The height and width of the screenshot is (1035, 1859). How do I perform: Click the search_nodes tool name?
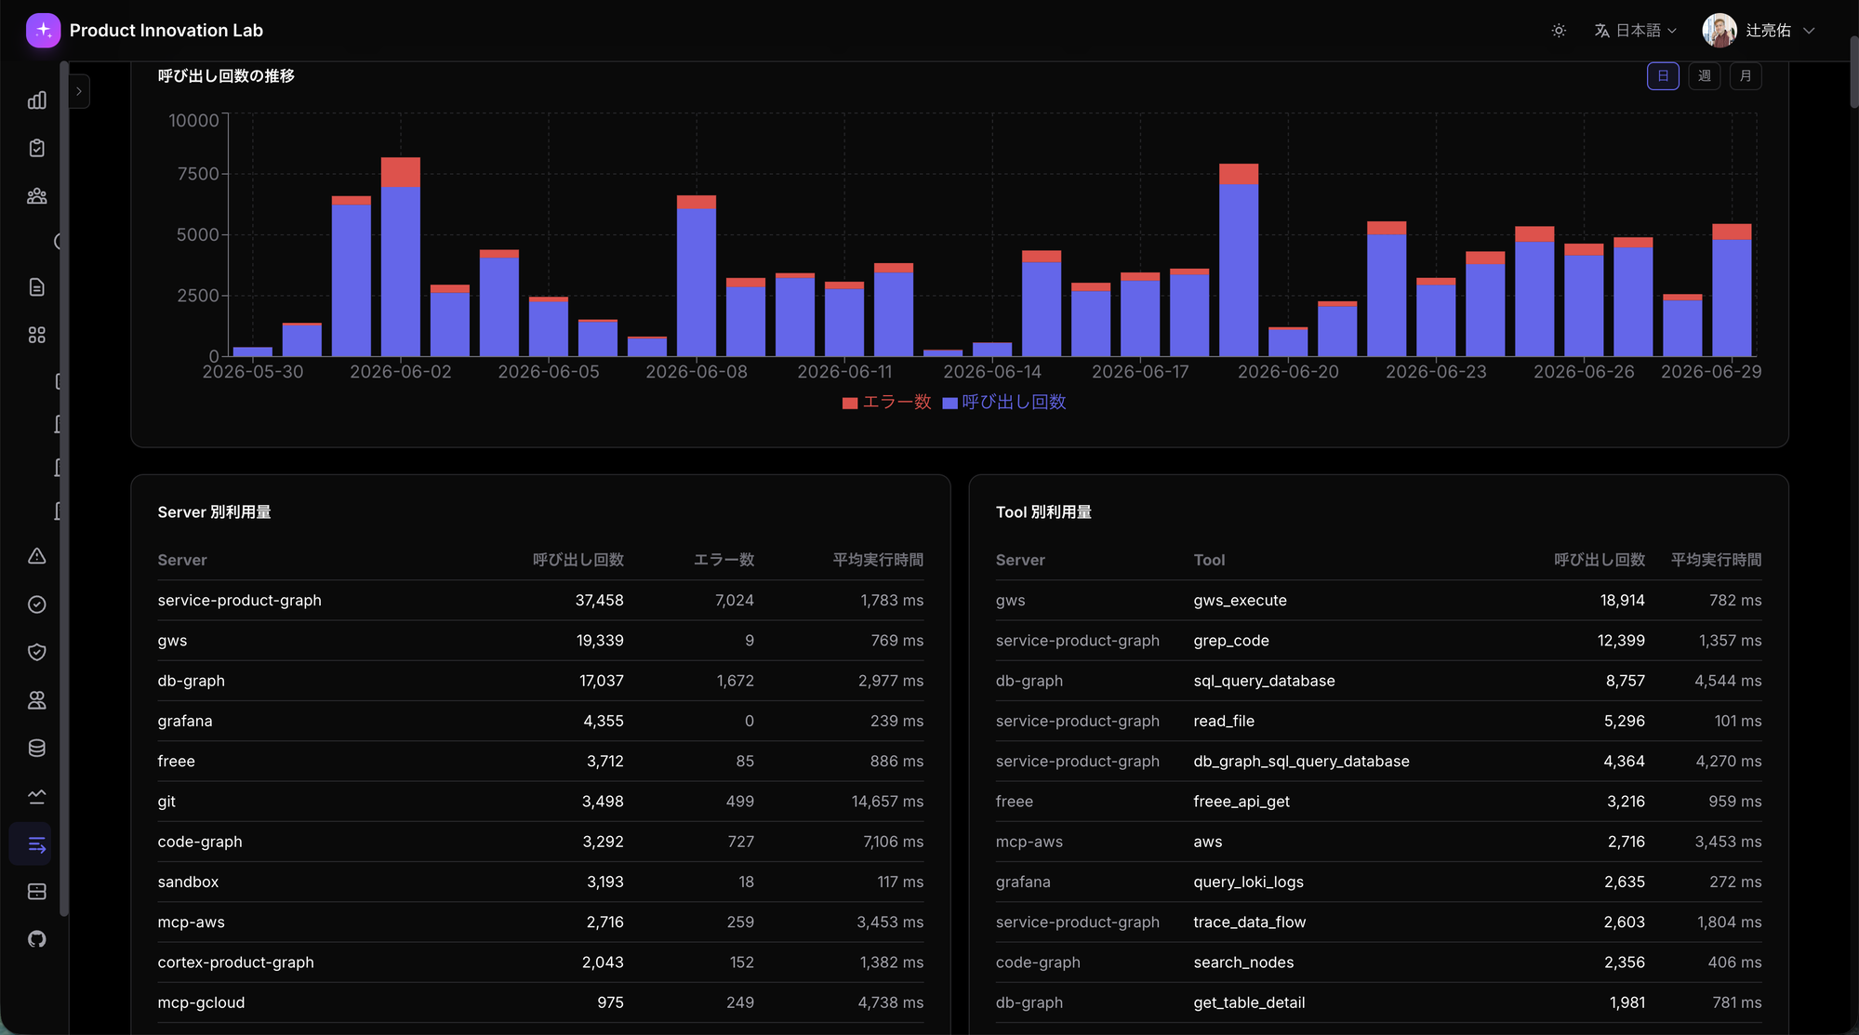tap(1243, 962)
